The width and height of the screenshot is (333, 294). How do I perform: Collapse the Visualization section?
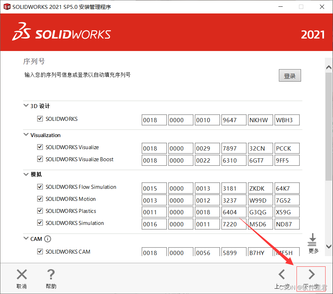(26, 135)
